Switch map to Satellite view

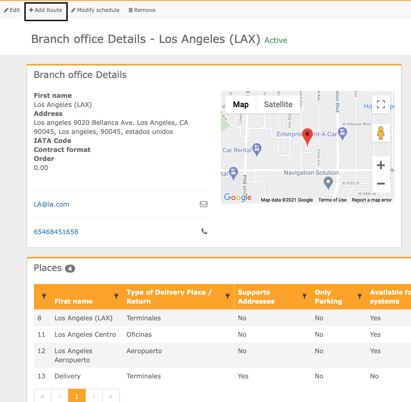tap(278, 104)
